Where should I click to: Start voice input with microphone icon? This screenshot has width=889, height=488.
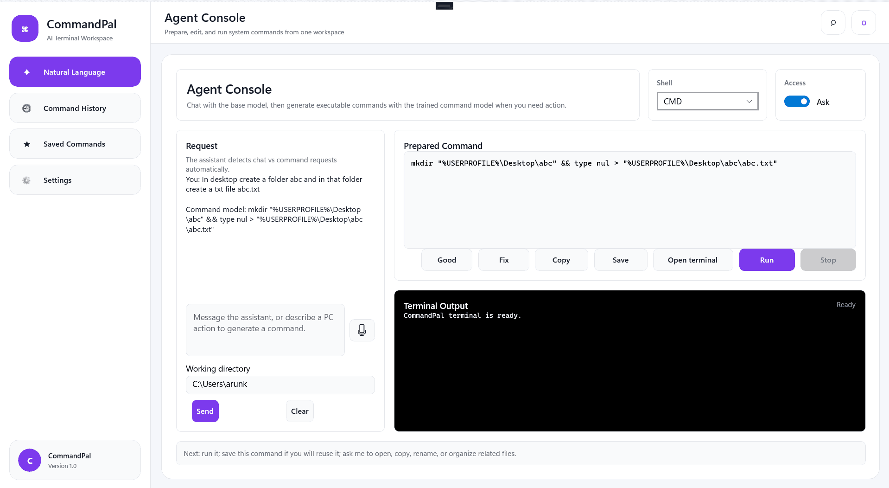click(362, 330)
